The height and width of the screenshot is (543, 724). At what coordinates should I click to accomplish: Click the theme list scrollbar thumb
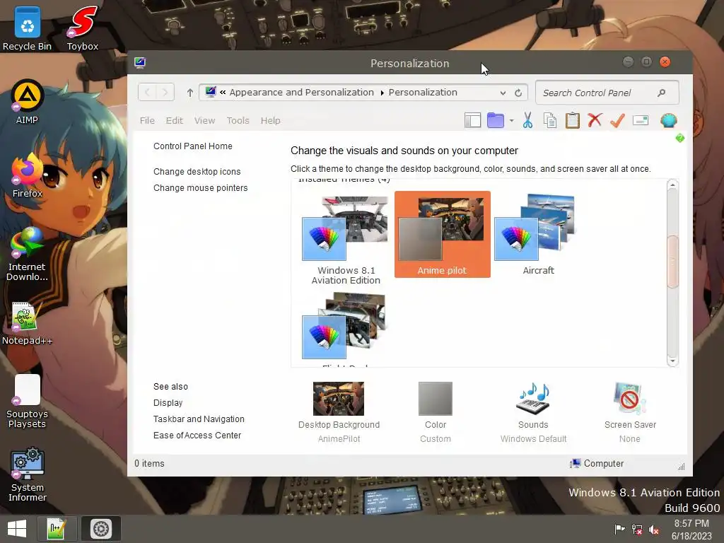(673, 262)
